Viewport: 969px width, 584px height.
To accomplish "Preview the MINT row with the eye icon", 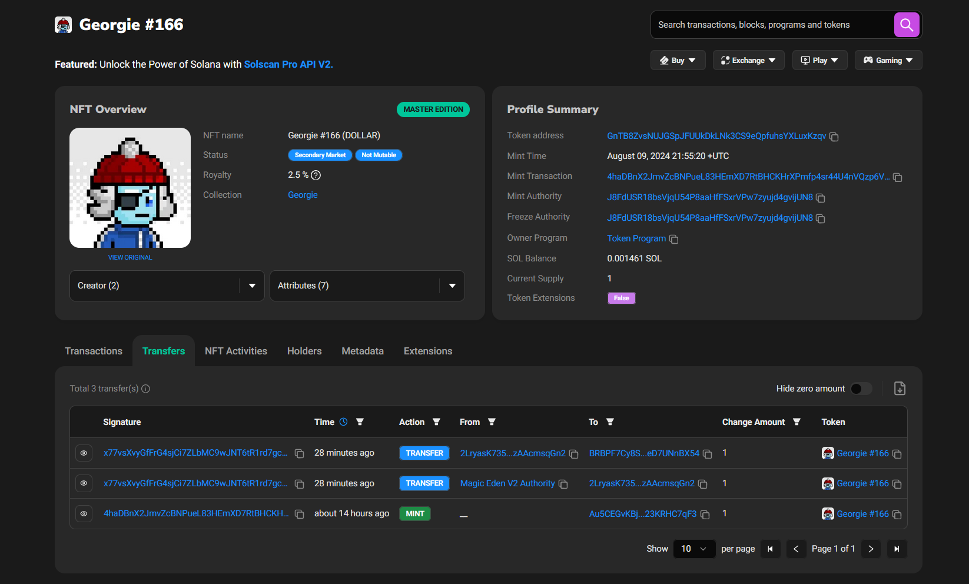I will point(84,513).
